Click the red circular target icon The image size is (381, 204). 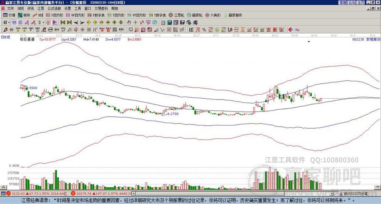76,30
